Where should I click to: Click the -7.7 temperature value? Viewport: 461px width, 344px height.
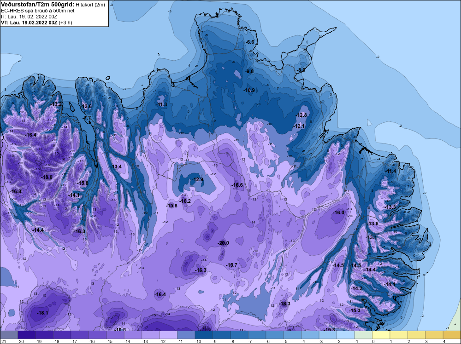pyautogui.click(x=87, y=118)
